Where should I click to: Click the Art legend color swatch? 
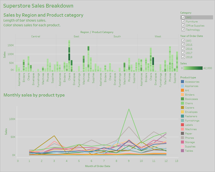[x=182, y=90]
